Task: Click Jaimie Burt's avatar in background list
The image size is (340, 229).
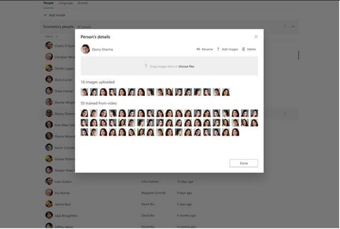Action: tap(49, 203)
